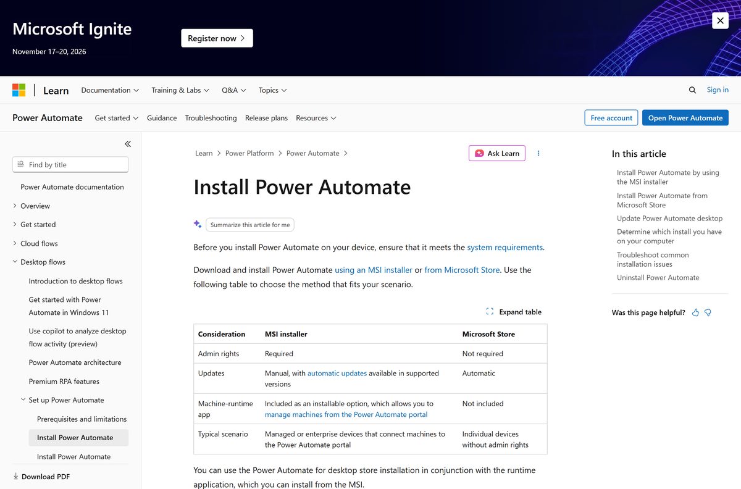Click the Learn site title
Viewport: 741px width, 489px height.
(x=56, y=91)
